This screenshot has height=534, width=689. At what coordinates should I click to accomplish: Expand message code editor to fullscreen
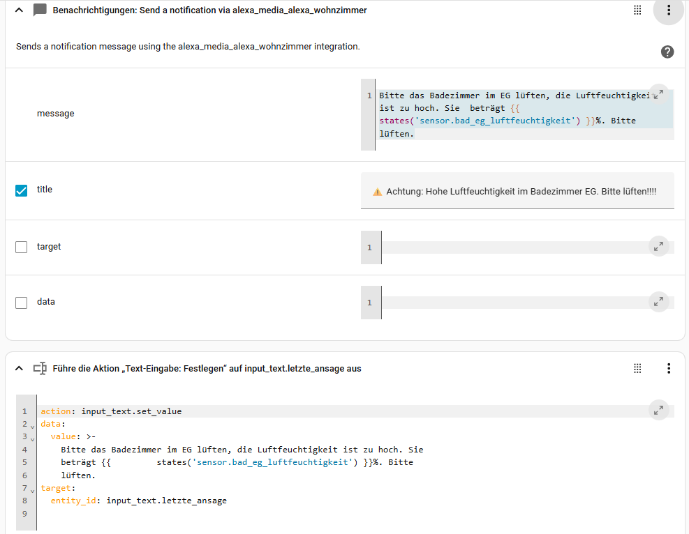click(658, 96)
